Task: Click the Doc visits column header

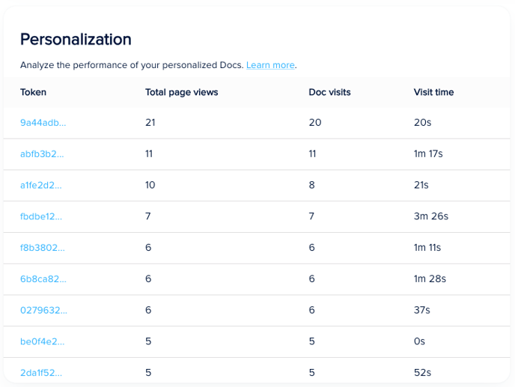Action: coord(329,92)
